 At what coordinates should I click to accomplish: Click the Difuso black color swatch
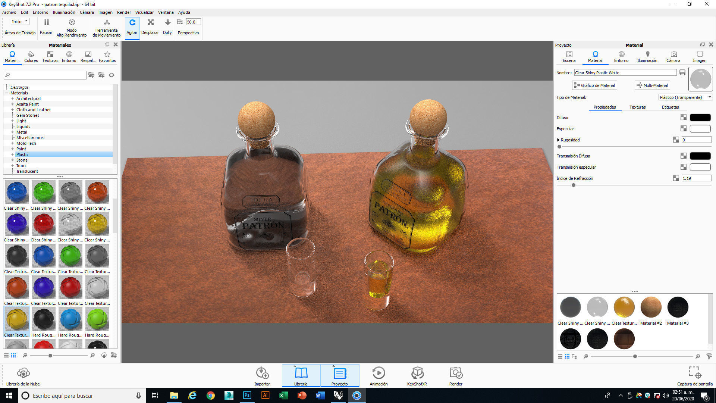coord(700,118)
